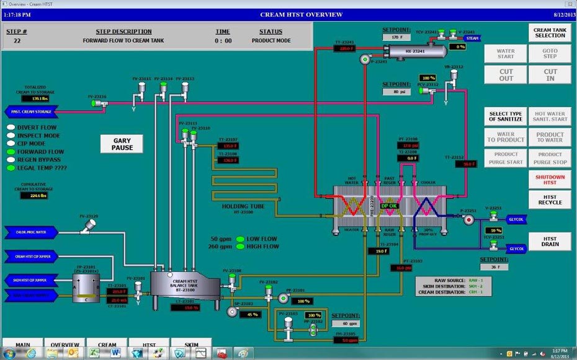Go to the Main screen tab

(x=22, y=344)
